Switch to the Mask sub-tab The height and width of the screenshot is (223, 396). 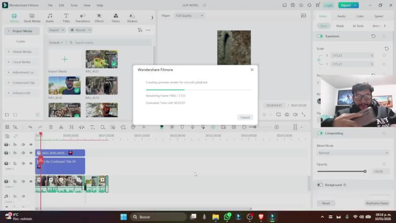340,26
